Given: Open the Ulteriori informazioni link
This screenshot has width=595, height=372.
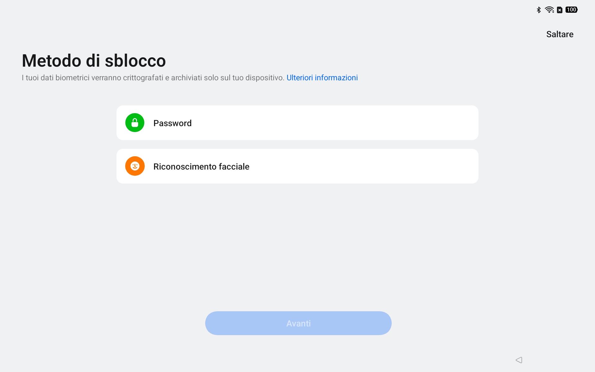Looking at the screenshot, I should (322, 77).
